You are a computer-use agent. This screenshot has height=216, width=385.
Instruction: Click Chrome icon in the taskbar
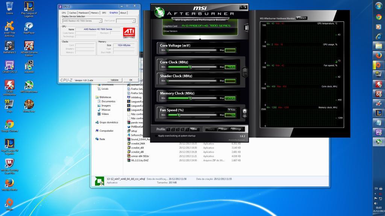pos(379,17)
